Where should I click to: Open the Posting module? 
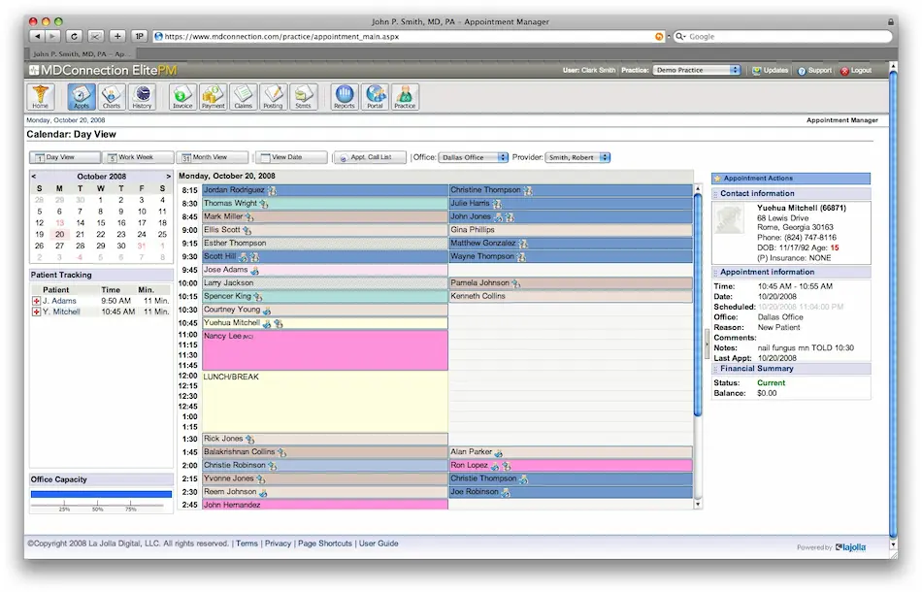pos(273,96)
